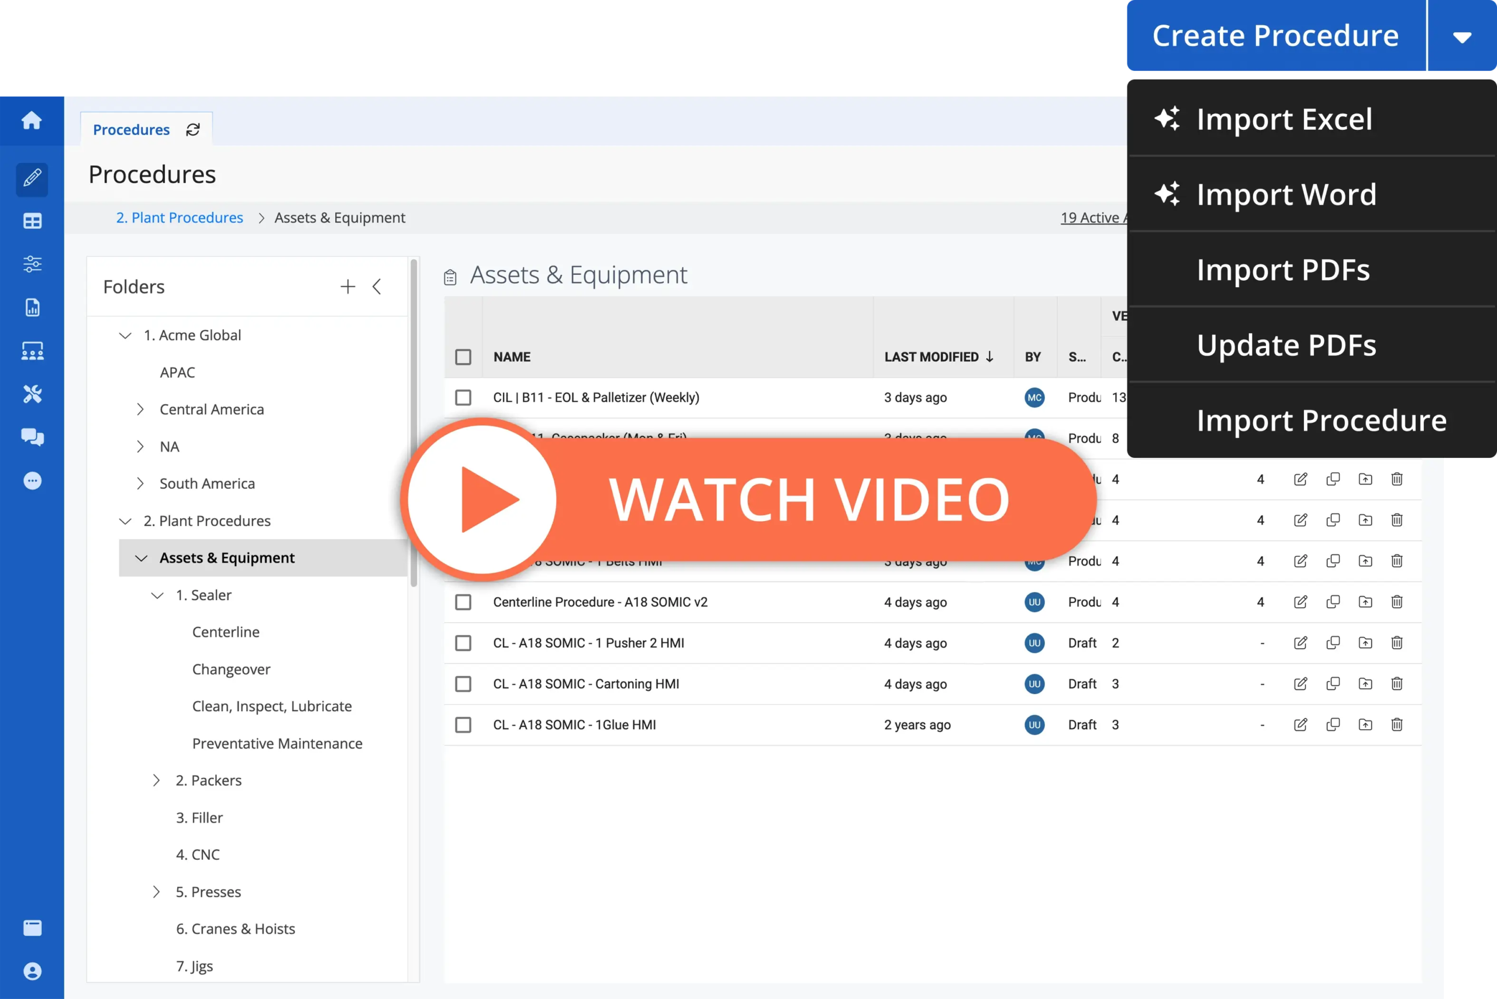The image size is (1497, 999).
Task: Toggle checkbox for CL-A18 SOMIC 1Glue HMI
Action: (x=464, y=724)
